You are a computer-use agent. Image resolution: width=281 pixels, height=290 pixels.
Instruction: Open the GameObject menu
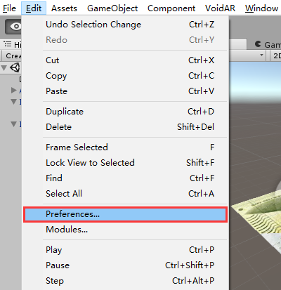[112, 8]
